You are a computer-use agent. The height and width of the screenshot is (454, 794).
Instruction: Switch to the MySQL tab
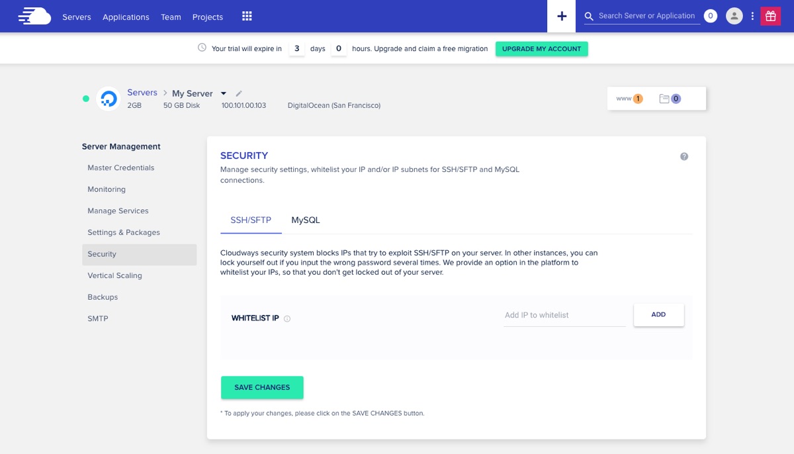(306, 220)
